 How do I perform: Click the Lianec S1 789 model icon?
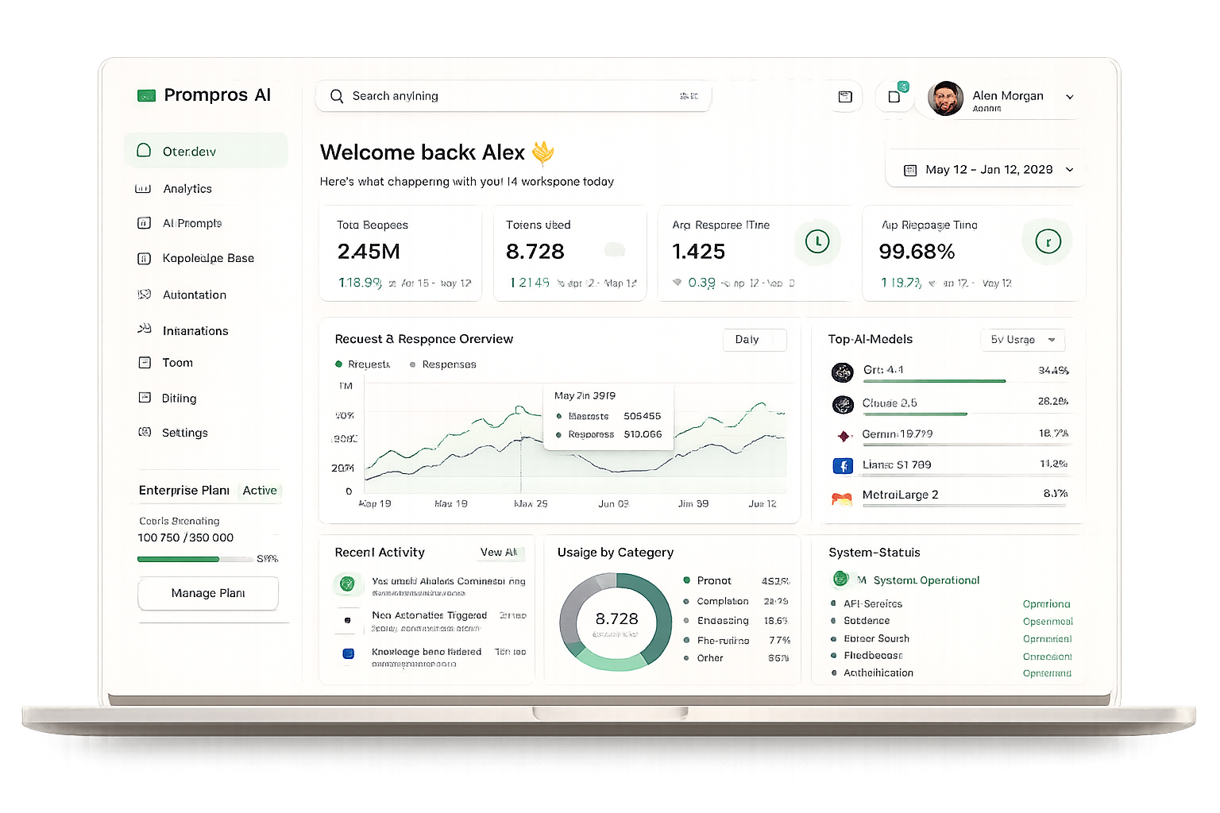coord(843,466)
